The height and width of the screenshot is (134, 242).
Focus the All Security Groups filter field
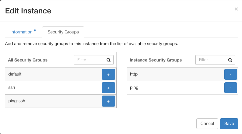[94, 60]
